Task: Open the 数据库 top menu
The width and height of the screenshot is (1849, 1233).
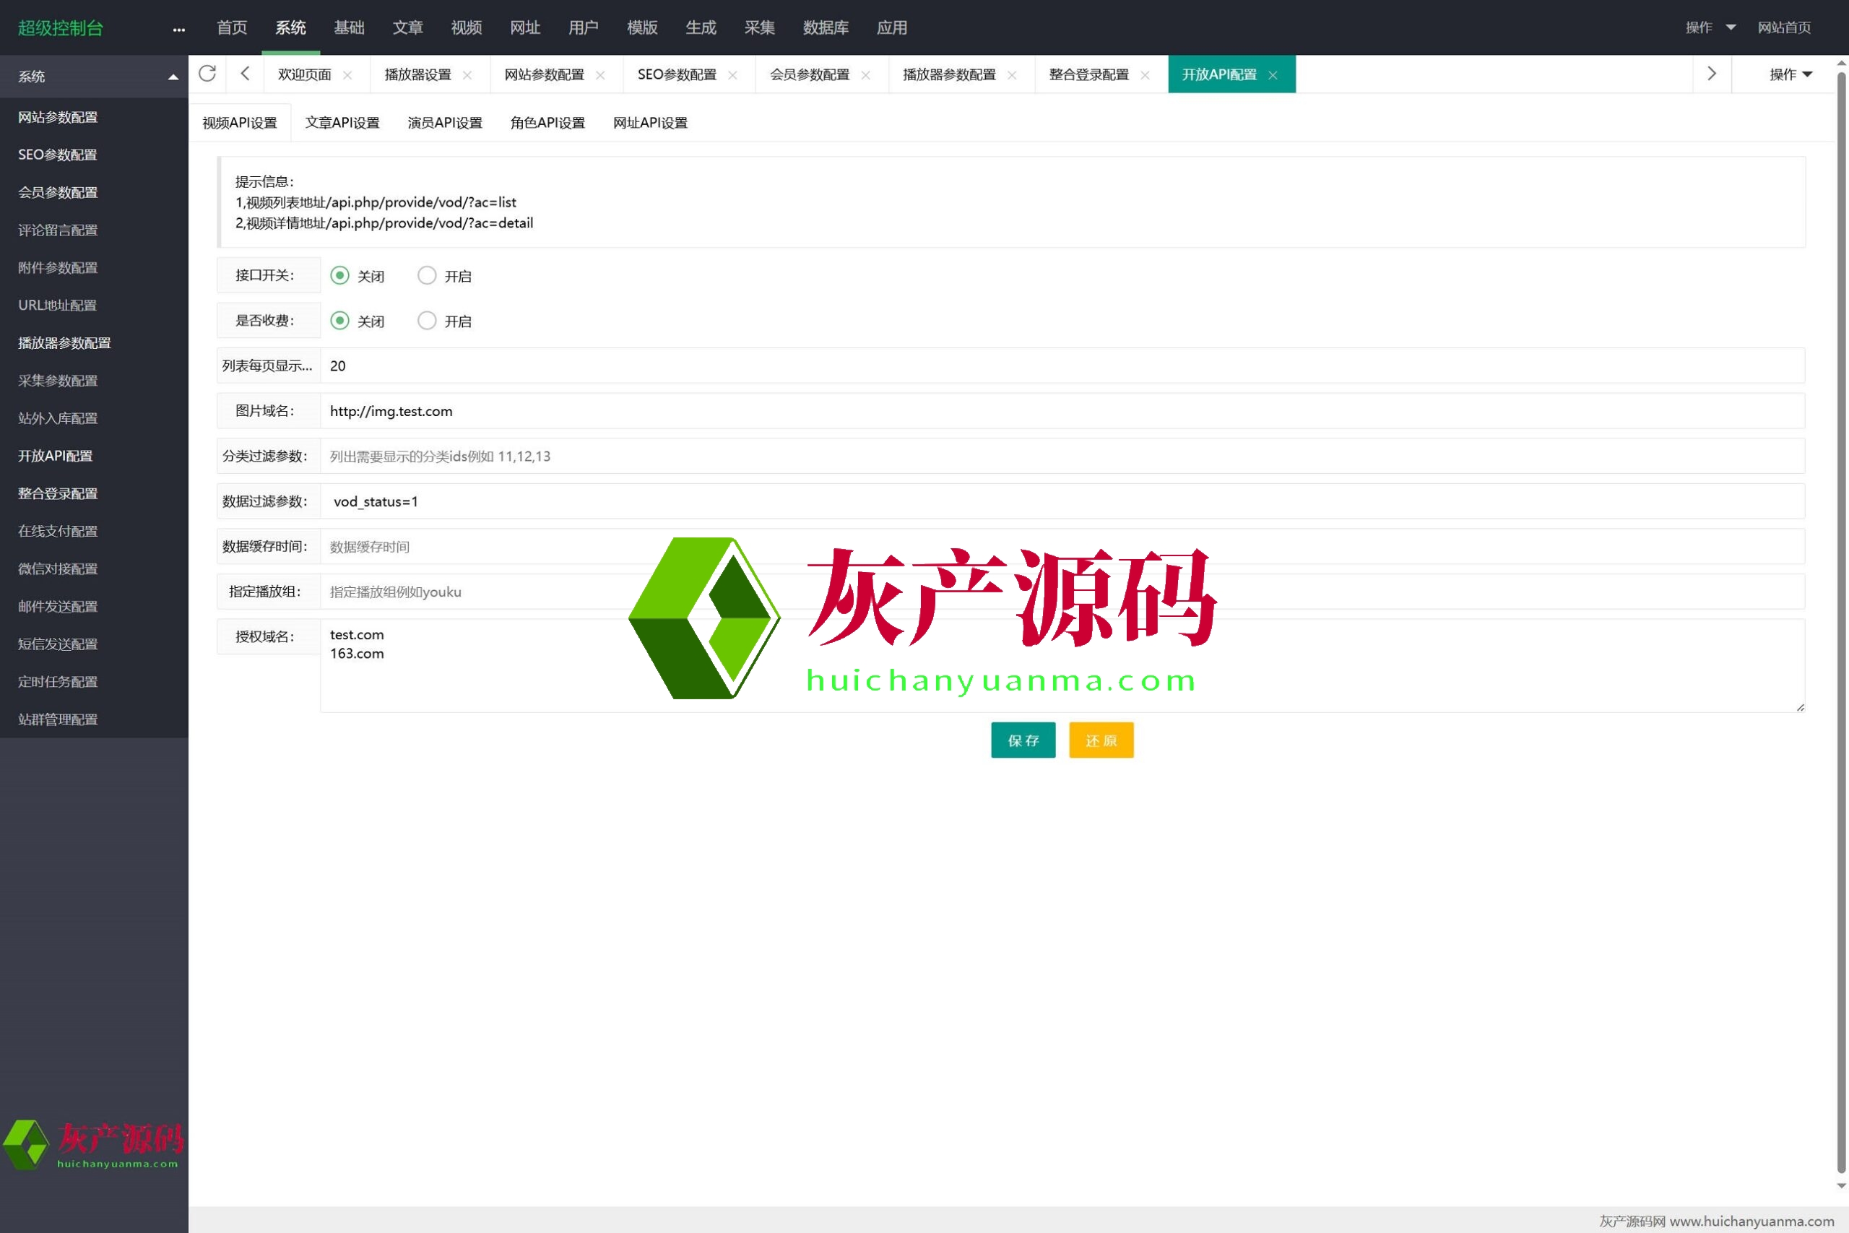Action: click(x=825, y=27)
